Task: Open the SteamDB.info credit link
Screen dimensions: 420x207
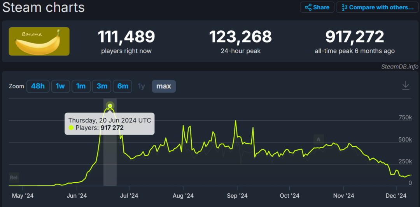Action: [400, 67]
